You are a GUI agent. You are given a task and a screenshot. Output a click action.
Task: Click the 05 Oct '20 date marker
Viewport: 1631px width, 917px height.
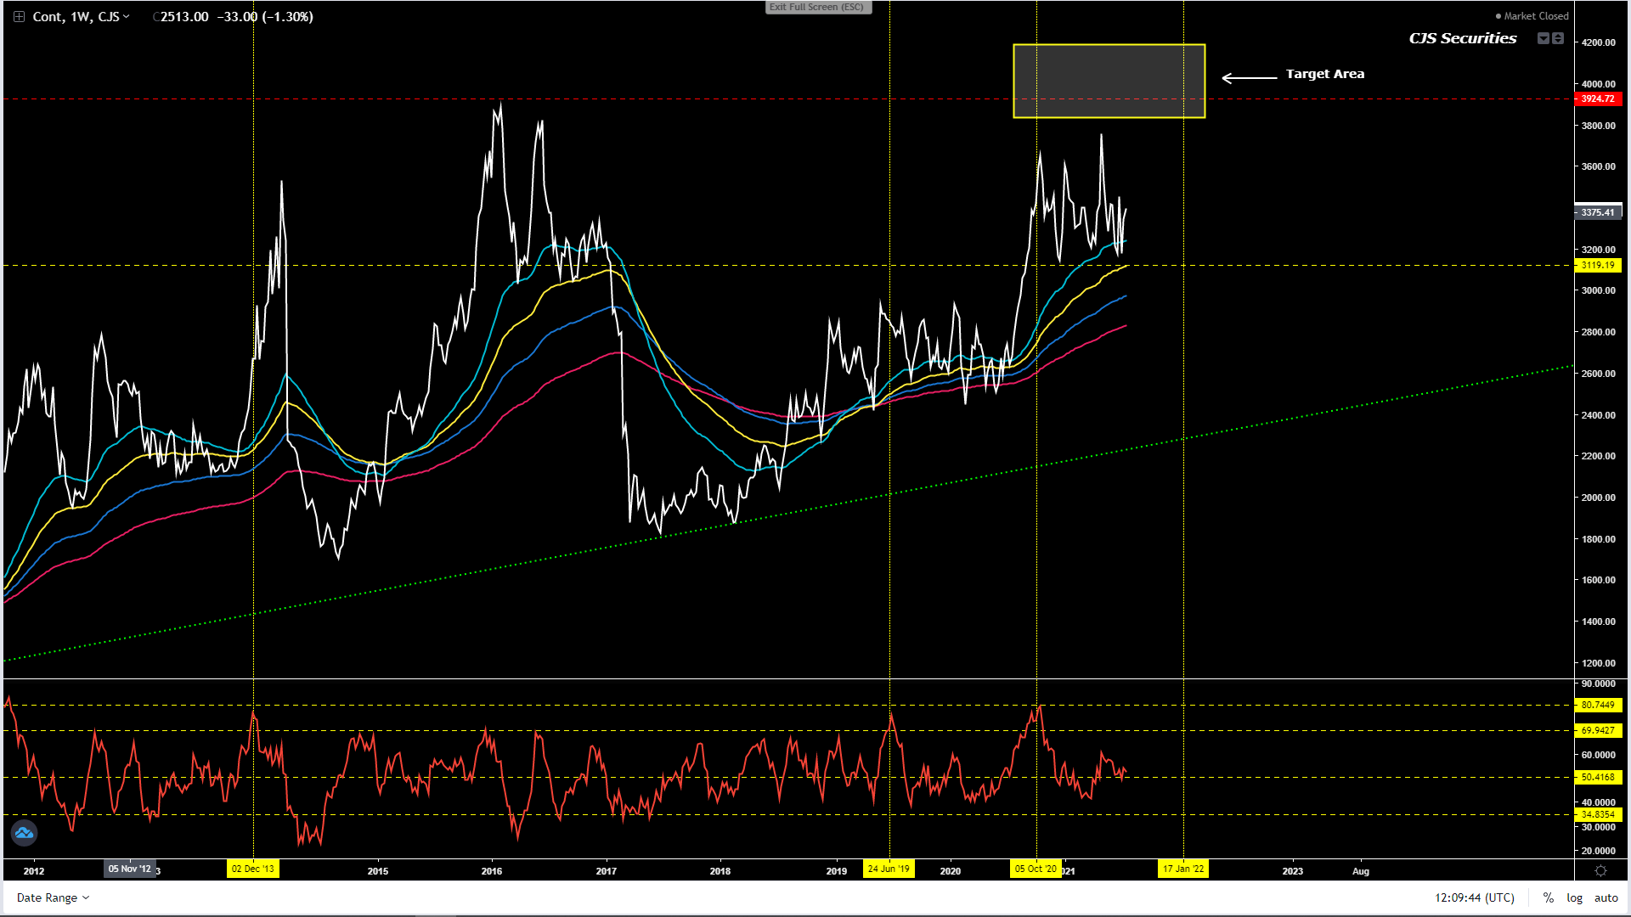1036,869
